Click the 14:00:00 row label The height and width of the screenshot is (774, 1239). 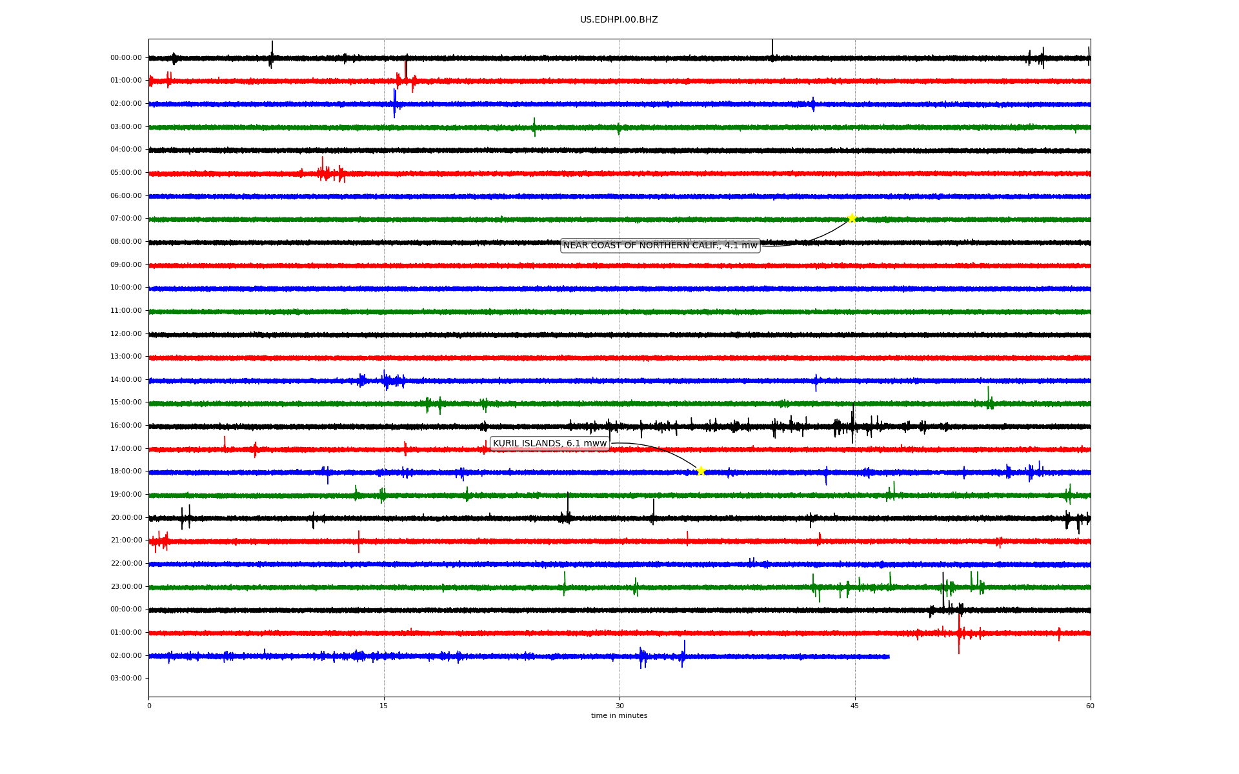click(126, 380)
